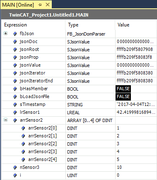This screenshot has width=157, height=180.
Task: Select the jsonProp value ffffb209f58083f8
Action: pyautogui.click(x=134, y=57)
